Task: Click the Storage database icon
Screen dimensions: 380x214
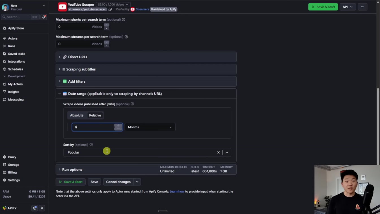Action: coord(5,165)
